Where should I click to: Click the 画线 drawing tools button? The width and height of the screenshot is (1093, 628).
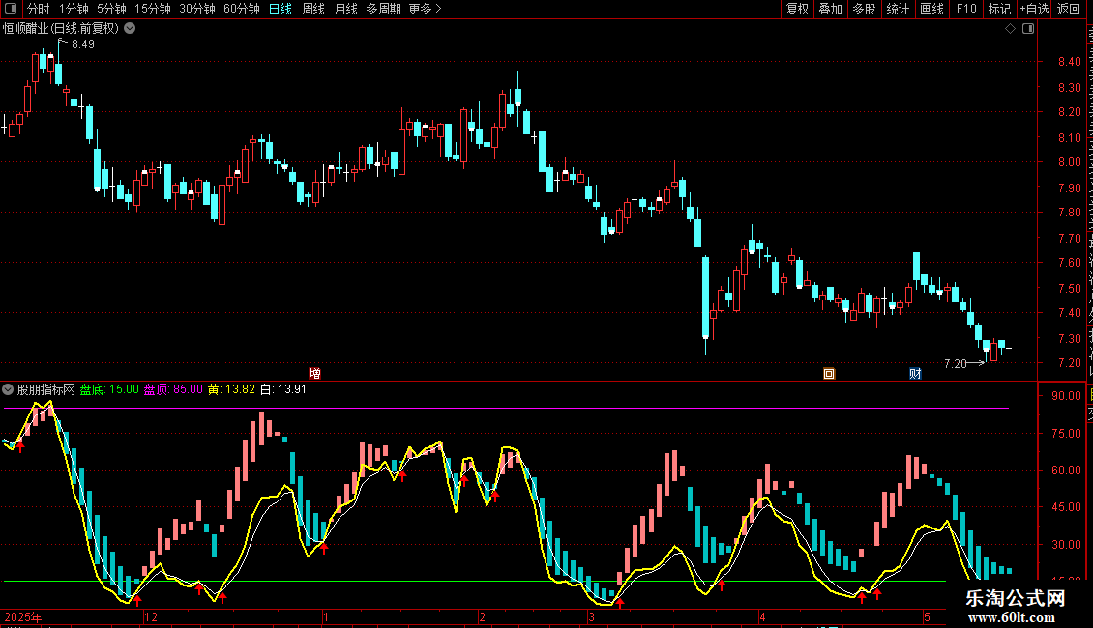(932, 9)
